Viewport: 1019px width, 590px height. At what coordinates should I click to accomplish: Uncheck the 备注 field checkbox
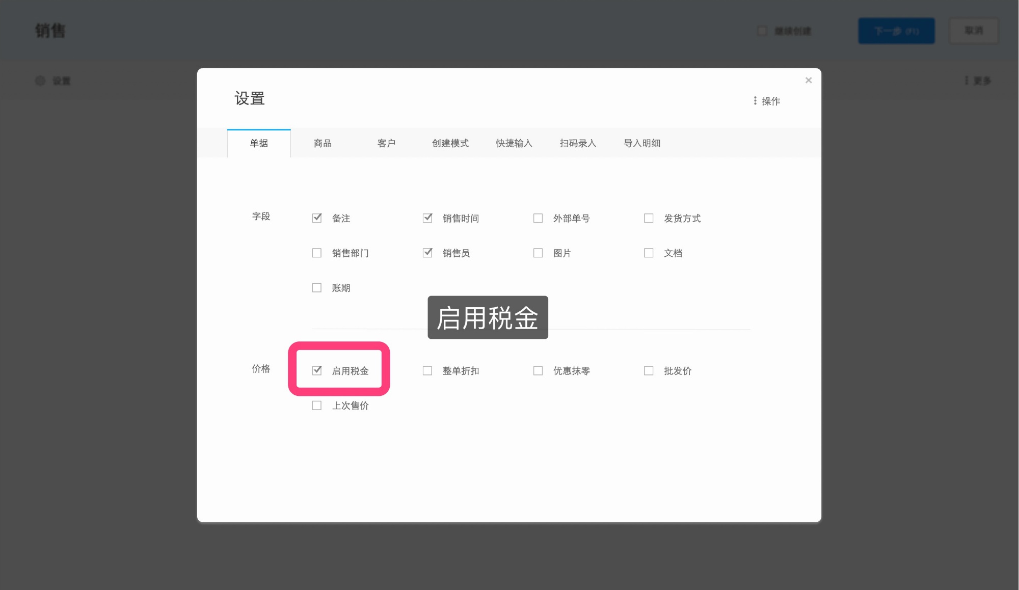click(x=317, y=218)
